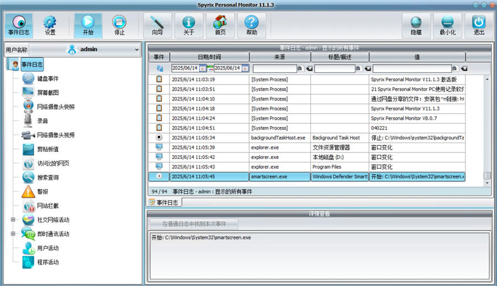Click the calendar range icon between dates
Screen dimensions: 497x286
[210, 68]
